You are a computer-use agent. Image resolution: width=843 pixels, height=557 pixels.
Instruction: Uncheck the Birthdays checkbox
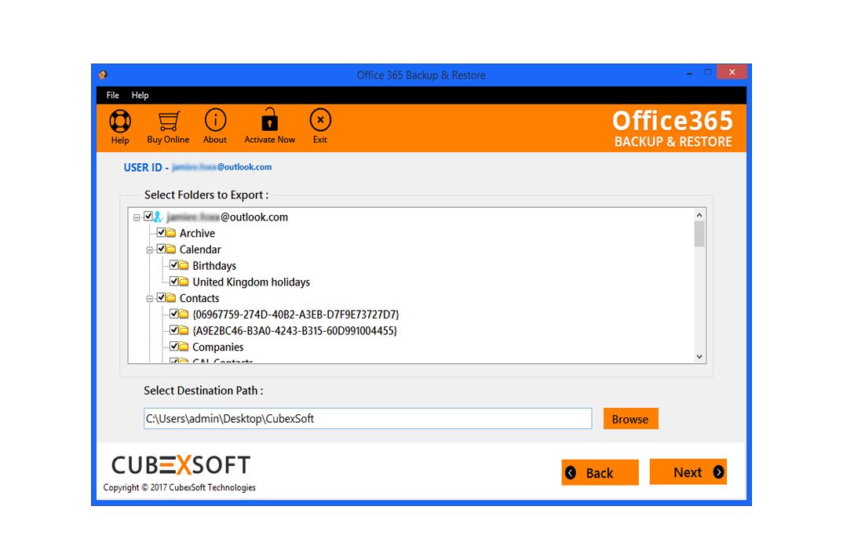(x=174, y=265)
